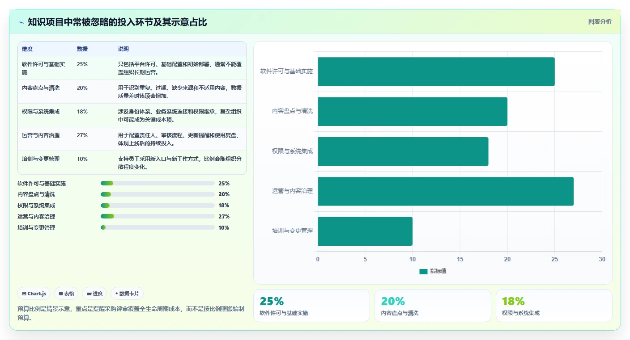Viewport: 630px width, 340px height.
Task: Click the description starting 支持员工采用
Action: [180, 163]
